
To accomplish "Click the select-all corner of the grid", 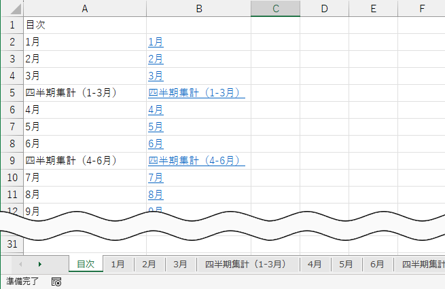I will click(11, 9).
